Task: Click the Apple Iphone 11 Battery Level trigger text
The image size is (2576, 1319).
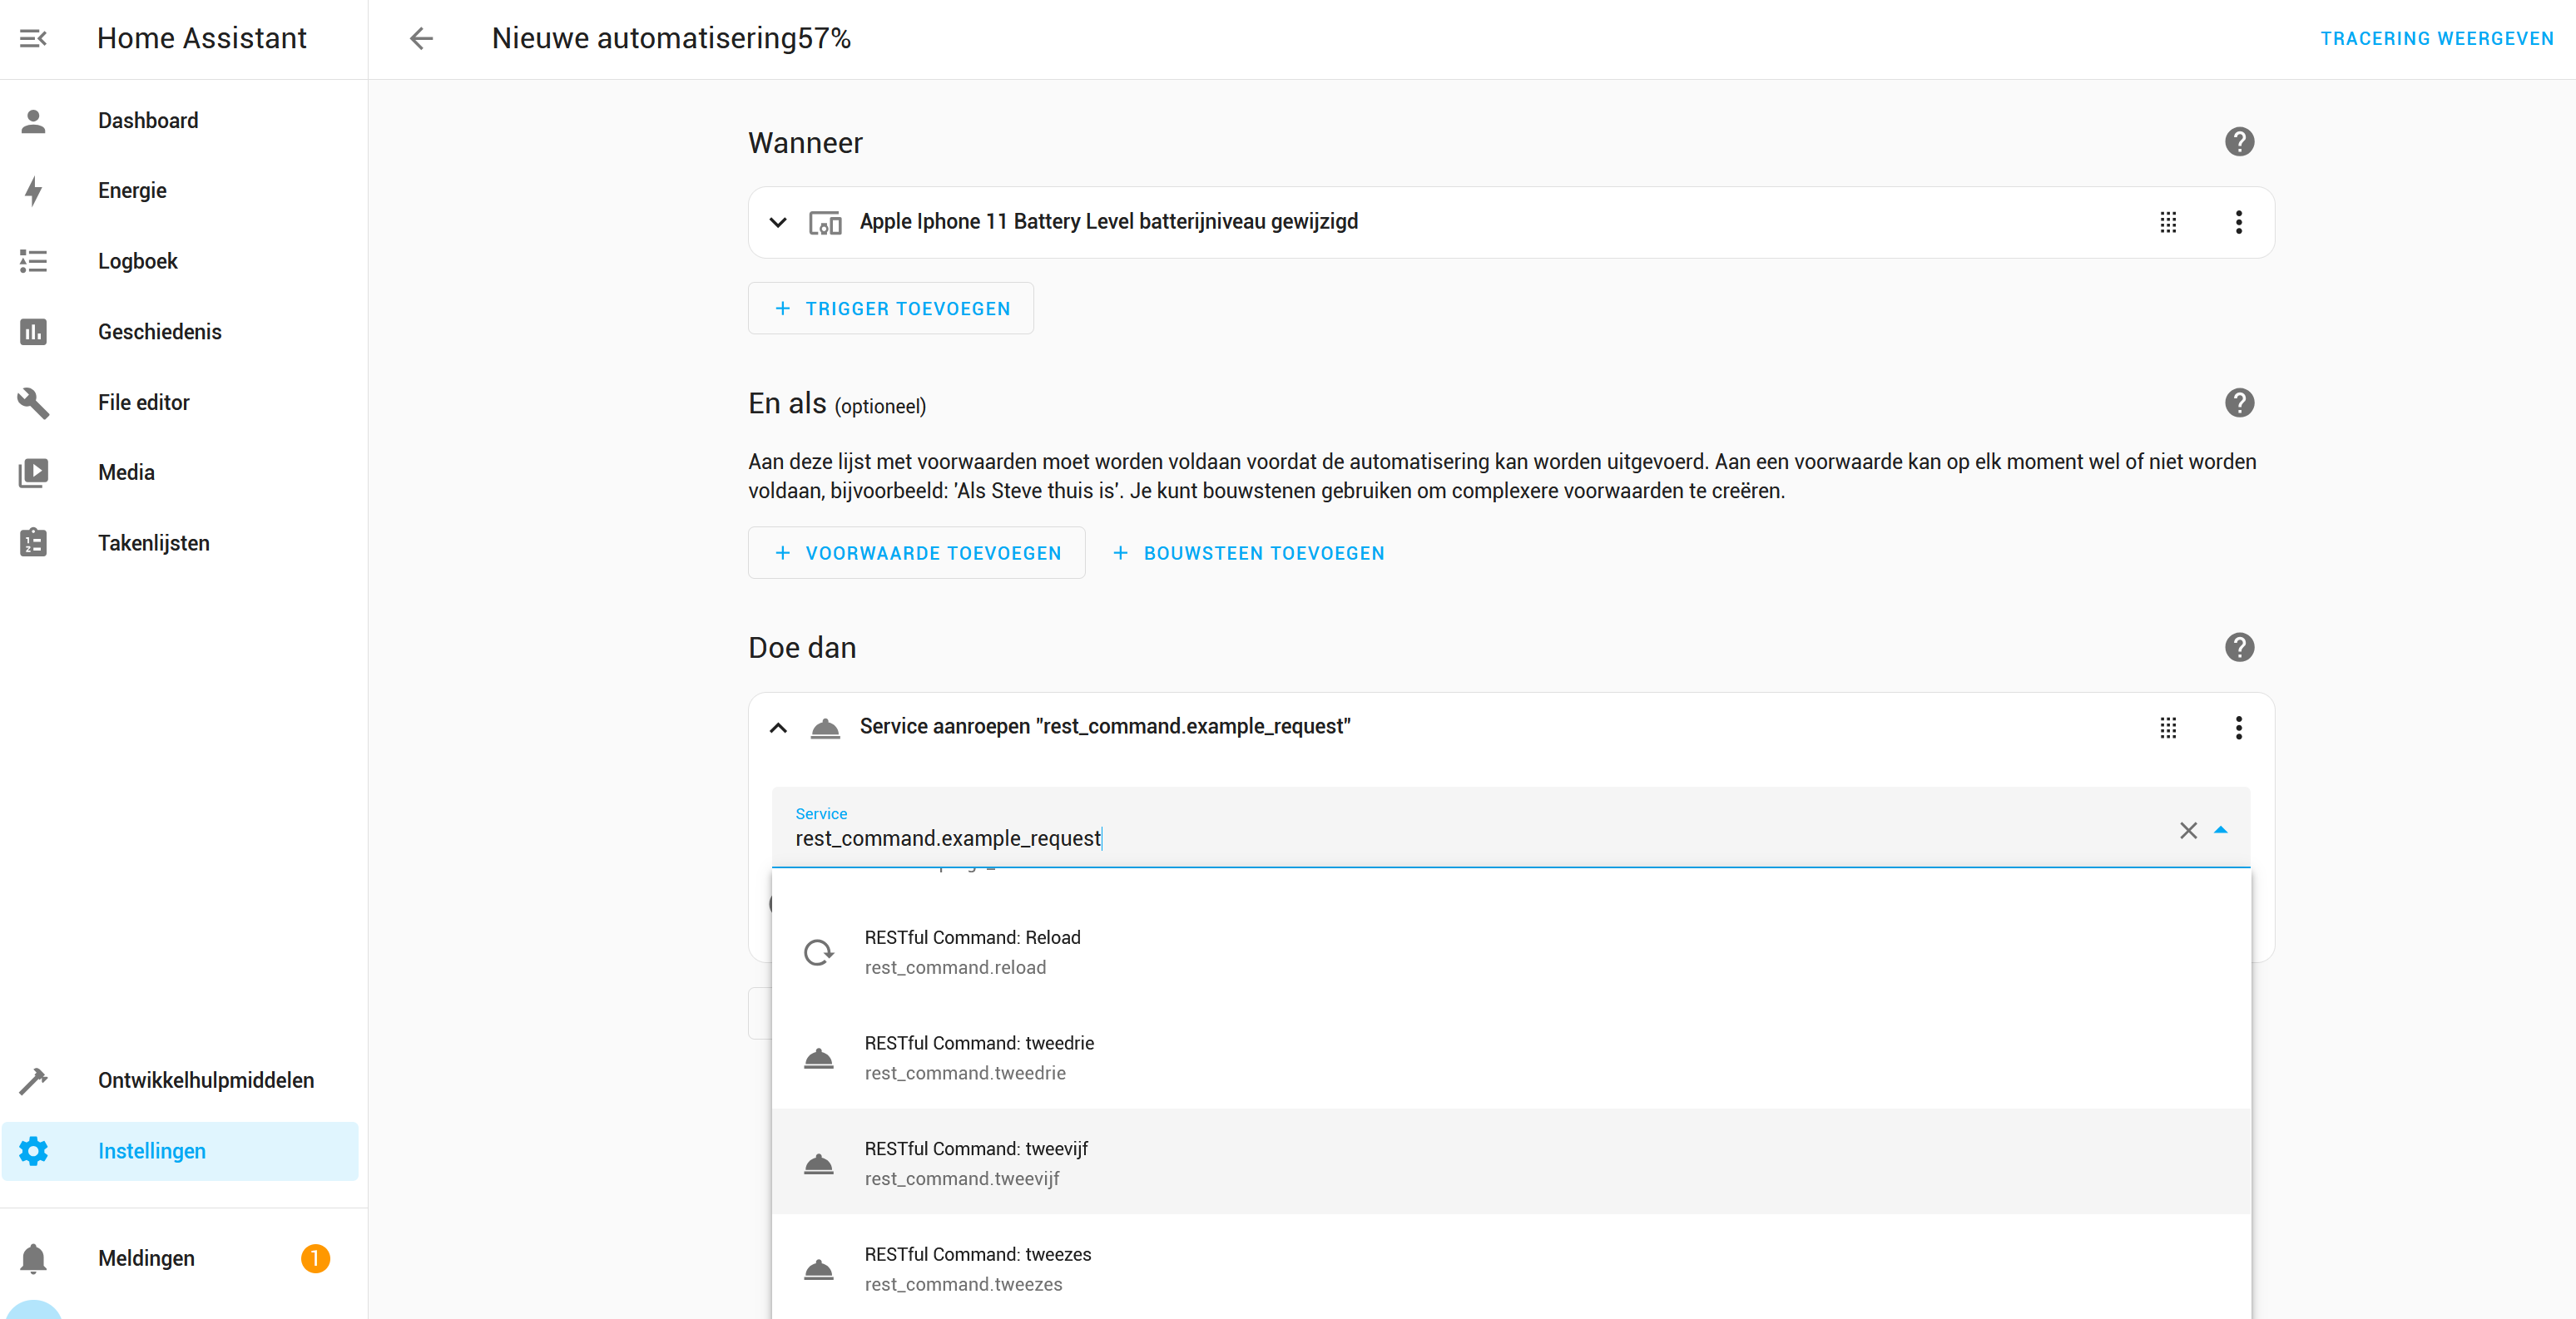Action: coord(1109,222)
